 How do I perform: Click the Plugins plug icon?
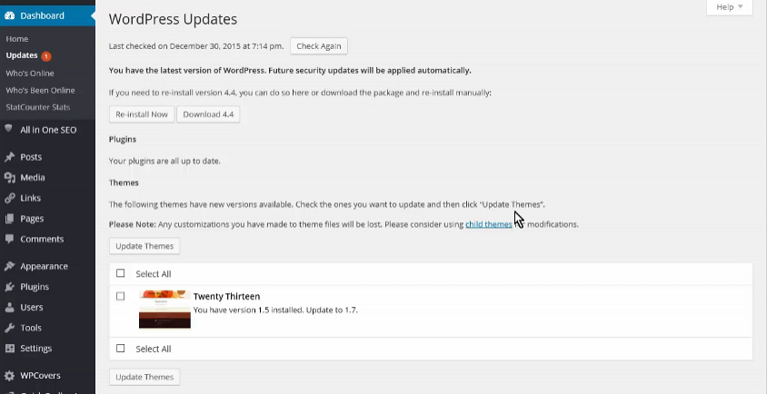coord(9,287)
